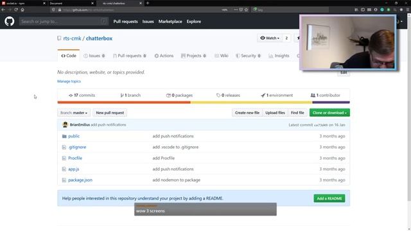Click the contributors people icon
Image resolution: width=411 pixels, height=231 pixels.
click(x=313, y=96)
